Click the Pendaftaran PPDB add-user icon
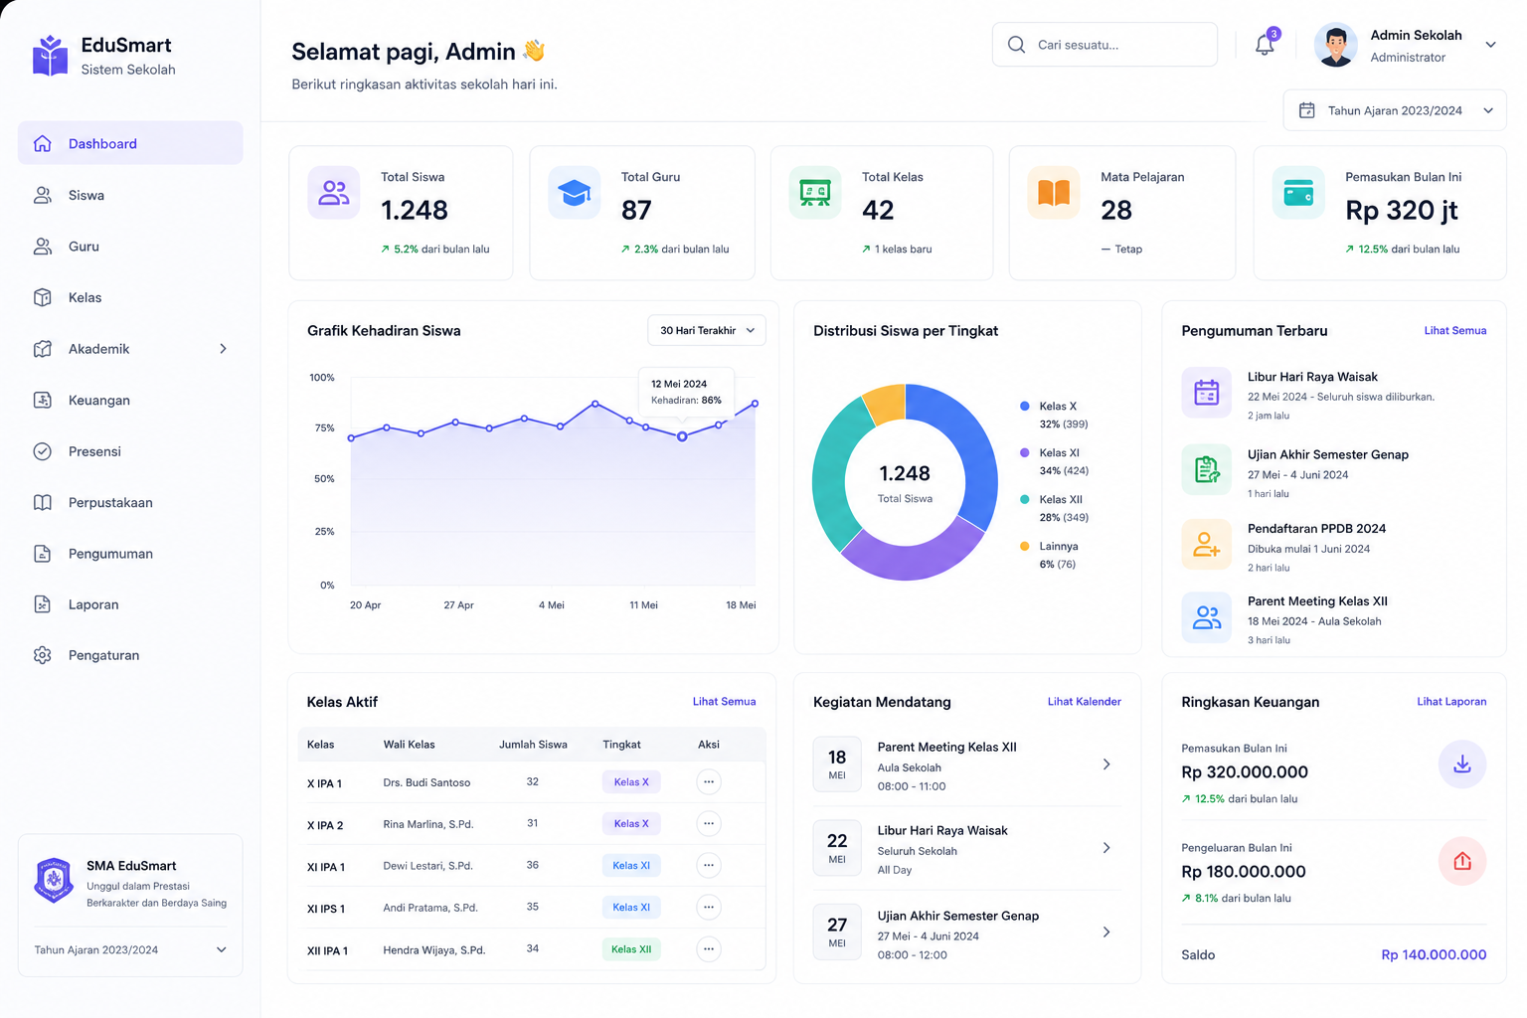Image resolution: width=1527 pixels, height=1018 pixels. pos(1207,544)
